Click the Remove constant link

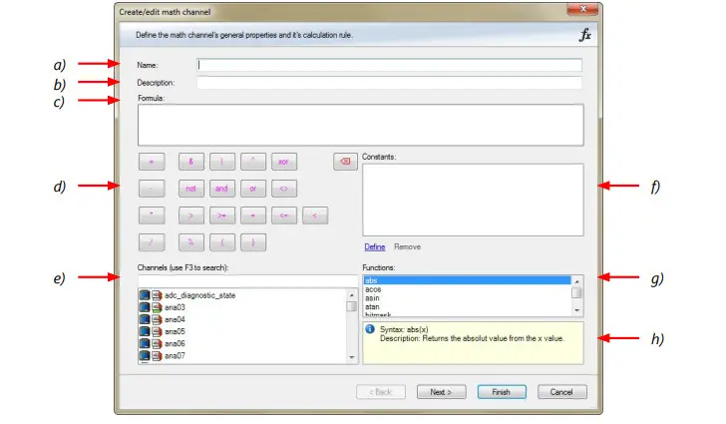tap(408, 246)
